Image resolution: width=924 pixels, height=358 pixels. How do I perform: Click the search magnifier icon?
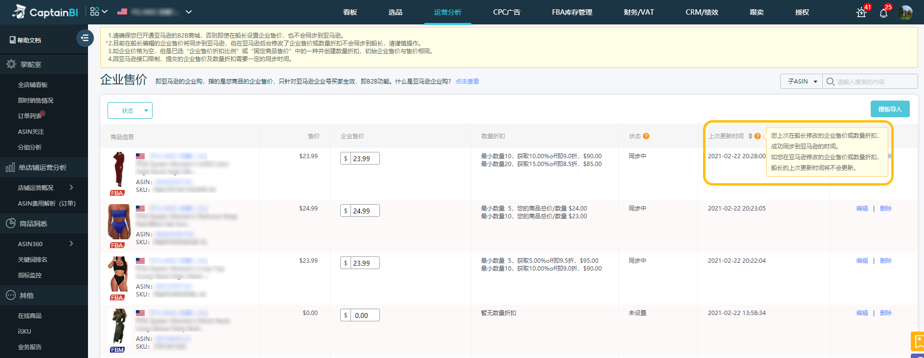pos(830,82)
